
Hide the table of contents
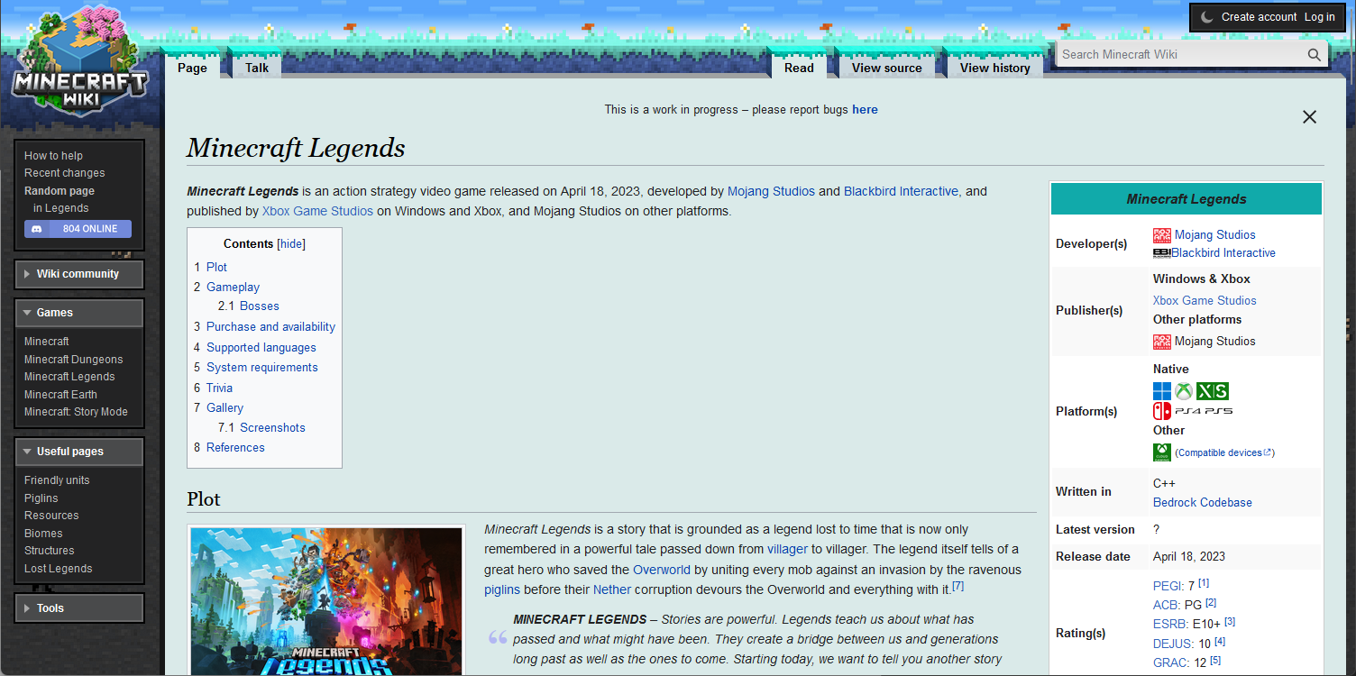[291, 244]
